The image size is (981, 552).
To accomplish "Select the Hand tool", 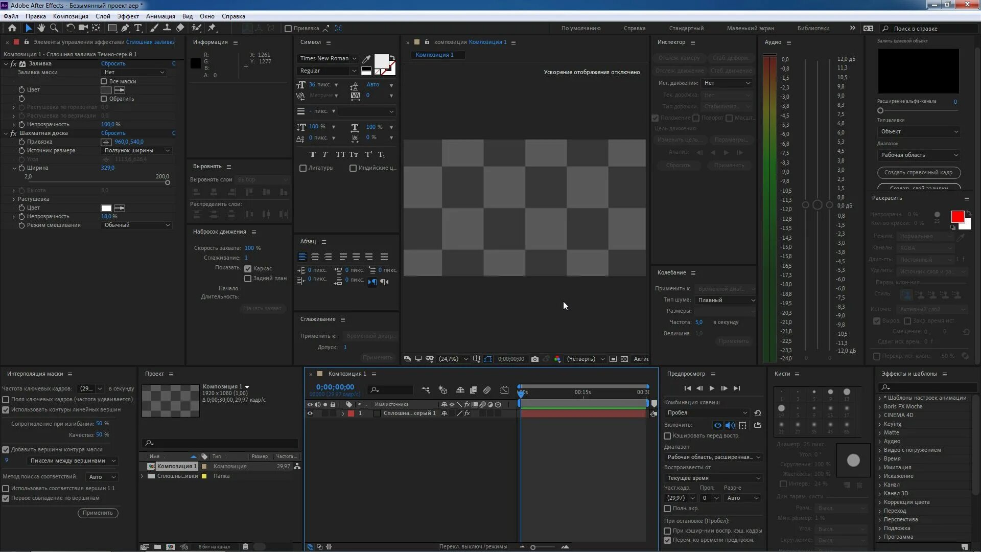I will pyautogui.click(x=41, y=28).
